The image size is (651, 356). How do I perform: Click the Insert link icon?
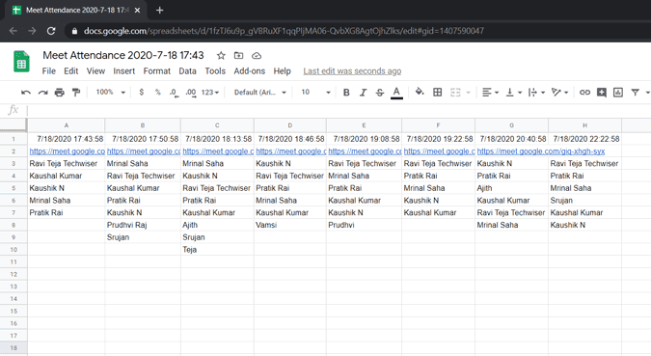point(584,93)
